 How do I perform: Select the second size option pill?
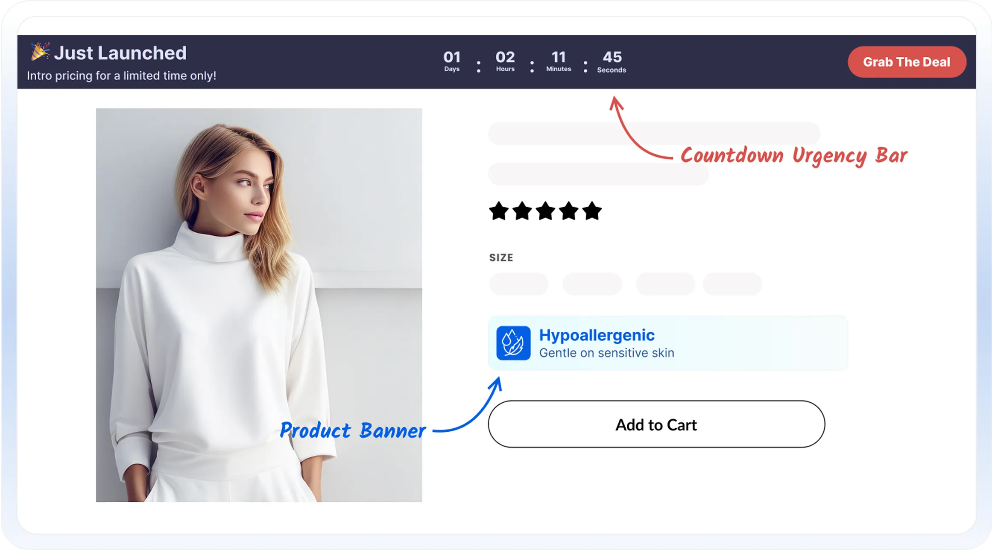click(592, 284)
